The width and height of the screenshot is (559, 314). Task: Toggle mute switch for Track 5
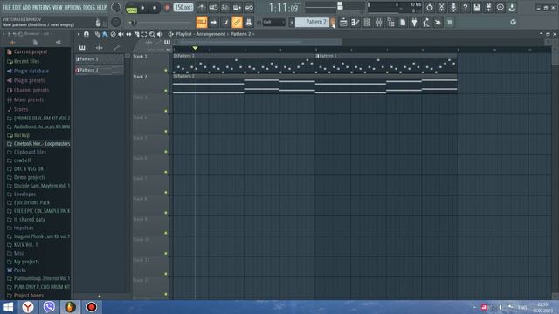[x=166, y=152]
